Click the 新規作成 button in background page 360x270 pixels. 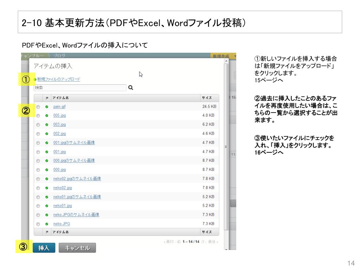[221, 56]
